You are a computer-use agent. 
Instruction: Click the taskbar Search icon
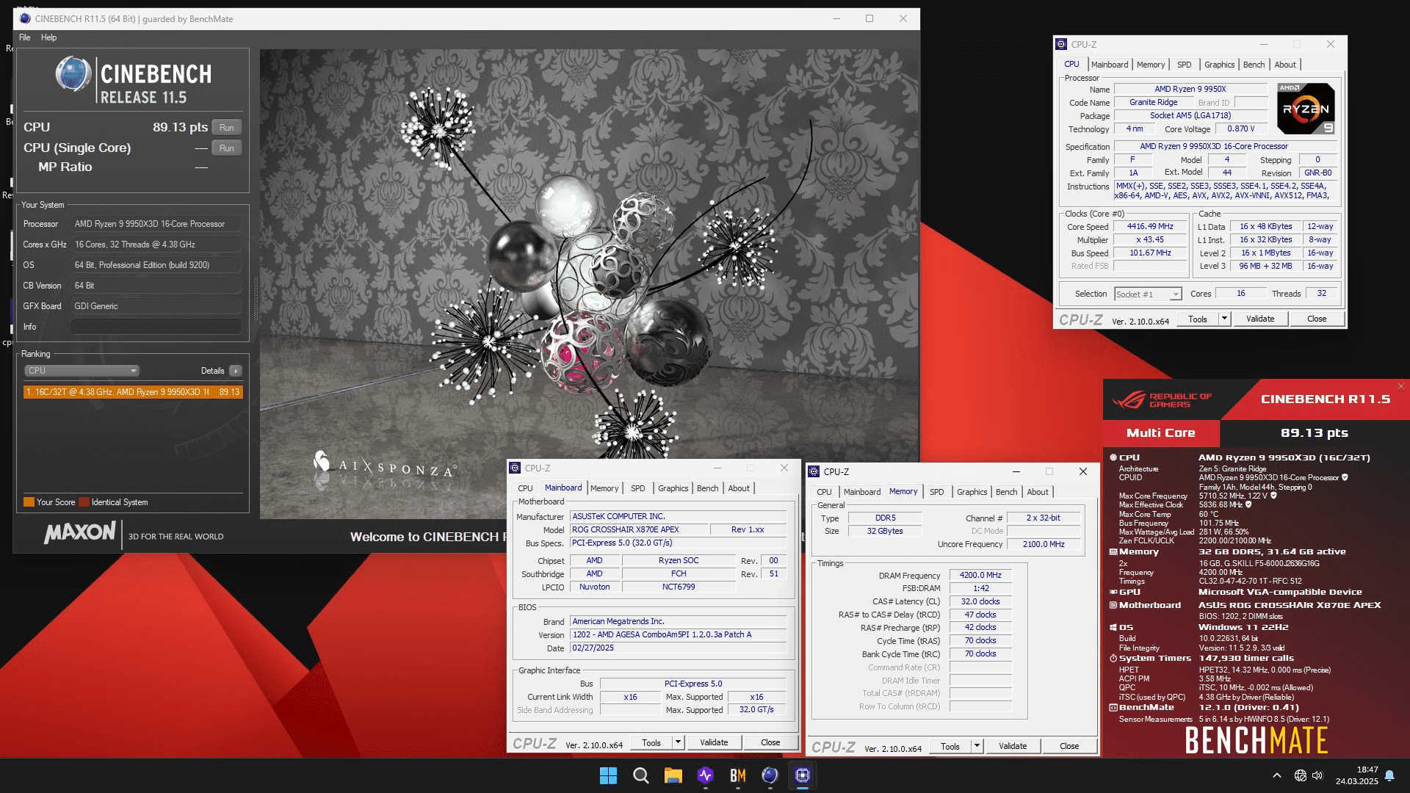click(640, 775)
